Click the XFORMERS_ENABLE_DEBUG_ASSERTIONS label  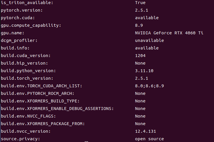57,109
